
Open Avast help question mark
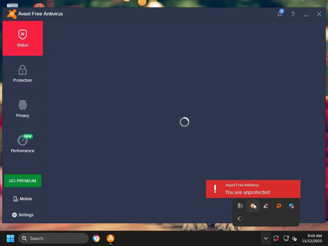point(293,14)
